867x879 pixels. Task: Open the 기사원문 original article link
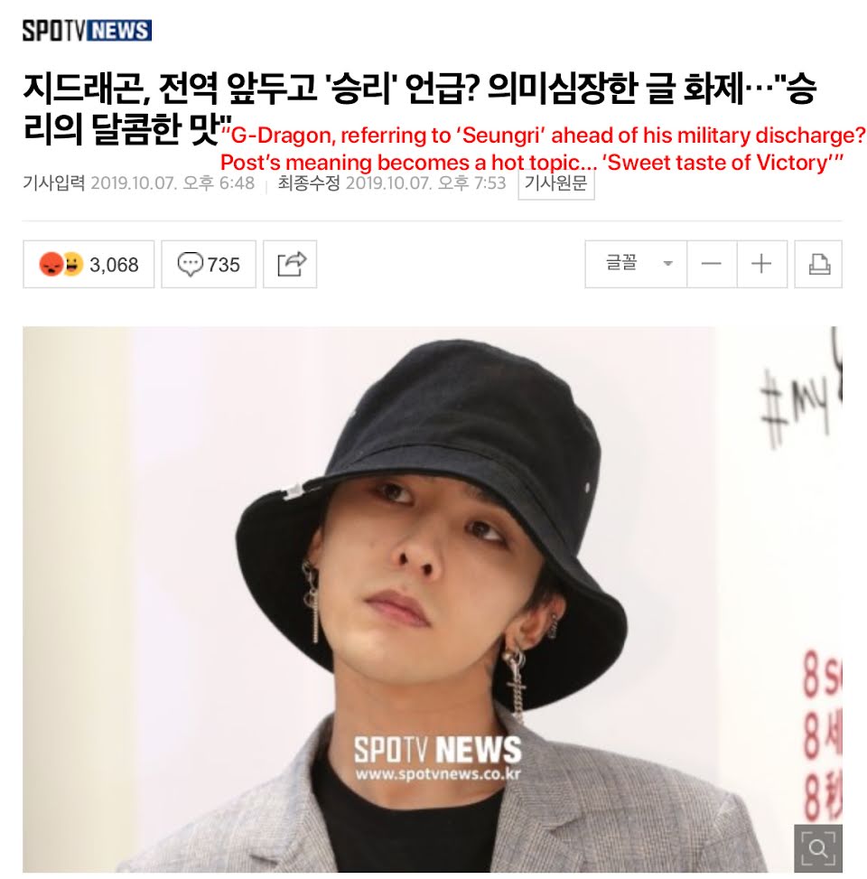pyautogui.click(x=556, y=184)
